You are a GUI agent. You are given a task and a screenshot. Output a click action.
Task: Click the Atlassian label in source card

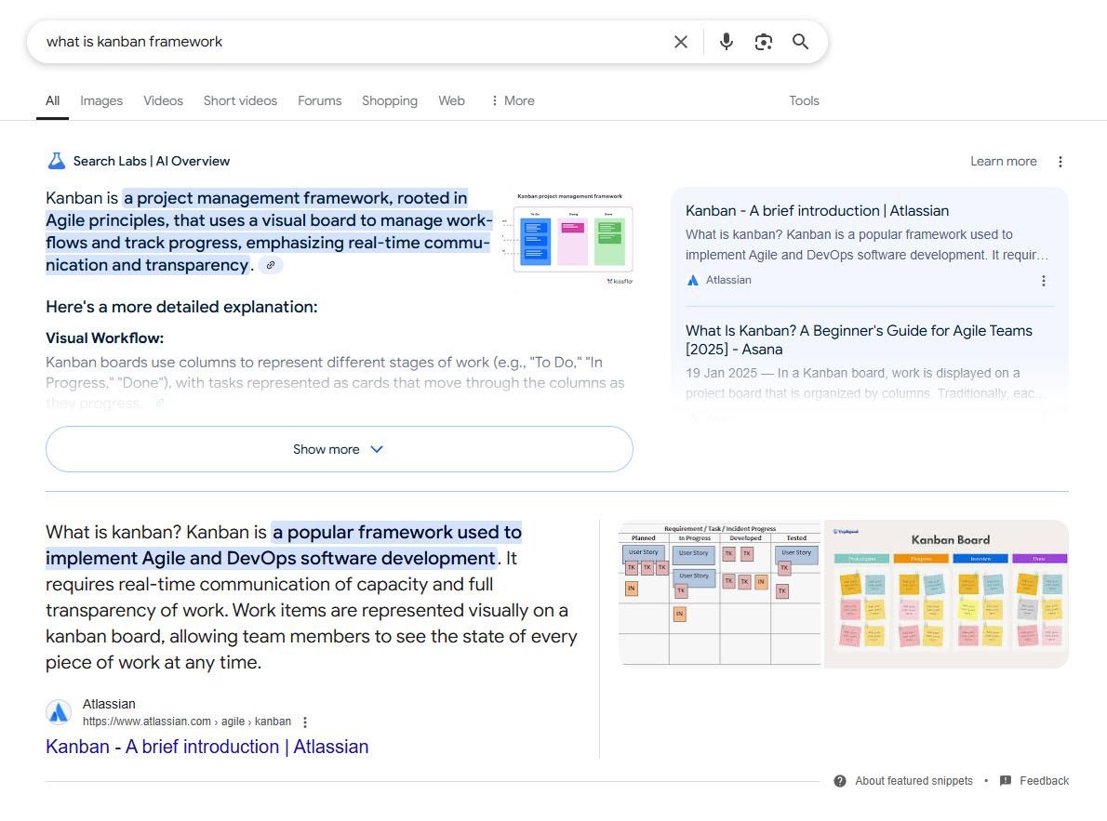(x=728, y=280)
